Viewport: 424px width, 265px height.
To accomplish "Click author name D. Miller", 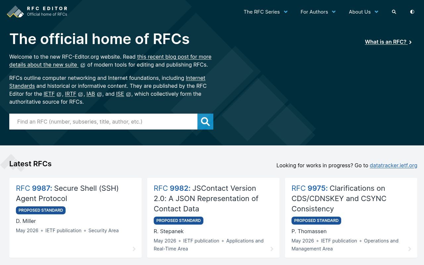I will (x=26, y=221).
